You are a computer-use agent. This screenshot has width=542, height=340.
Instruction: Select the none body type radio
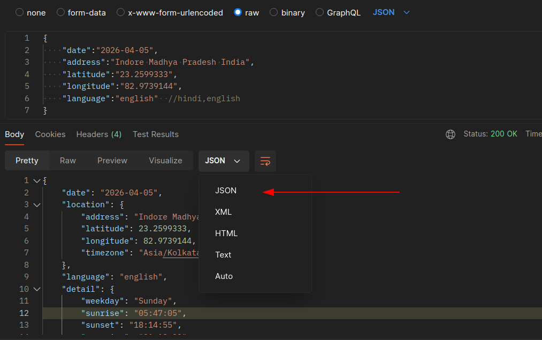[20, 12]
